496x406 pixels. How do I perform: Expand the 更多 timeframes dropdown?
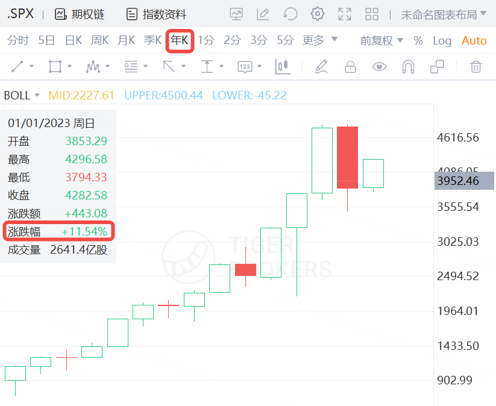319,40
